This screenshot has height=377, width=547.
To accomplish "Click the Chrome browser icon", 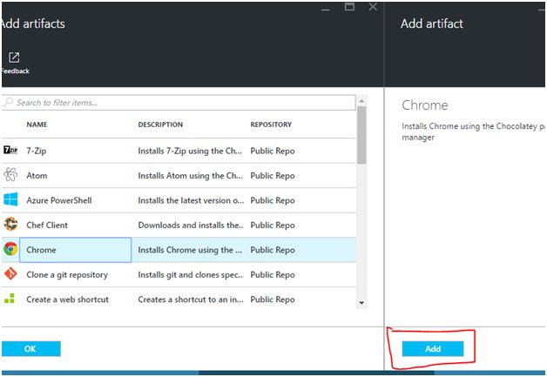I will 10,249.
